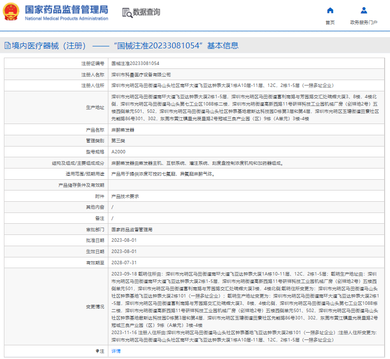Click the 产品名称 row label
390x359 pixels.
[x=95, y=130]
